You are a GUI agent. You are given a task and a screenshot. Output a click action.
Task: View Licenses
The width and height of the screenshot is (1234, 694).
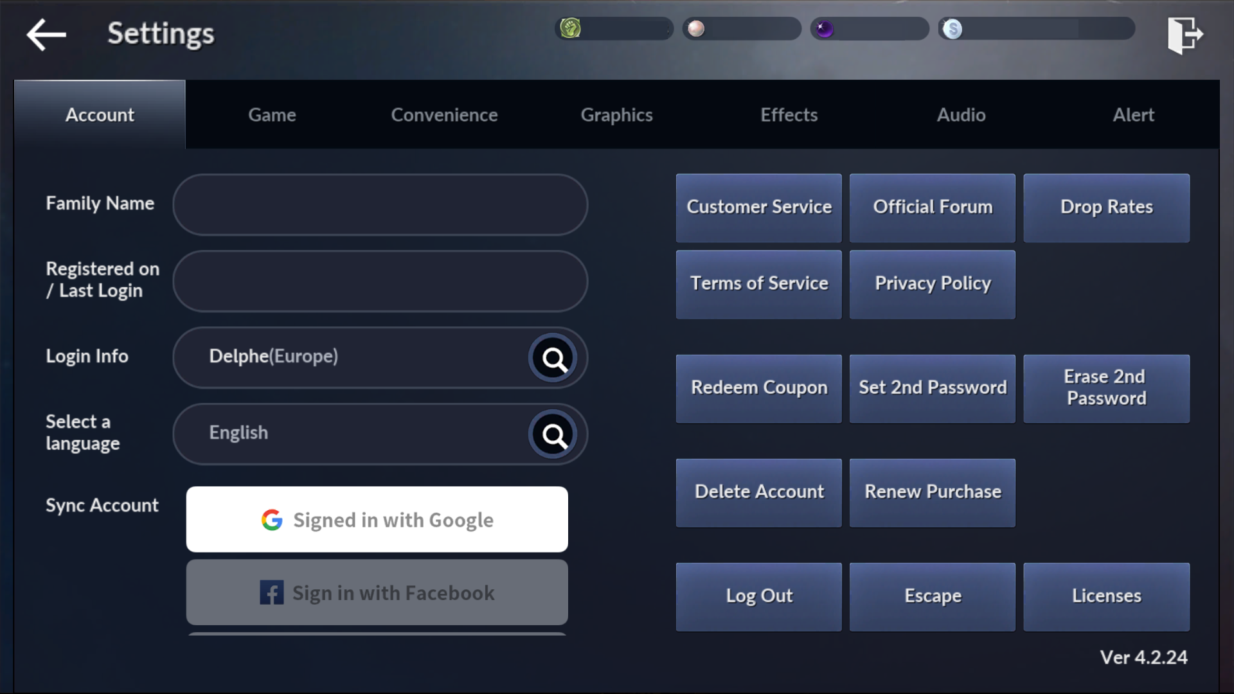[1106, 596]
